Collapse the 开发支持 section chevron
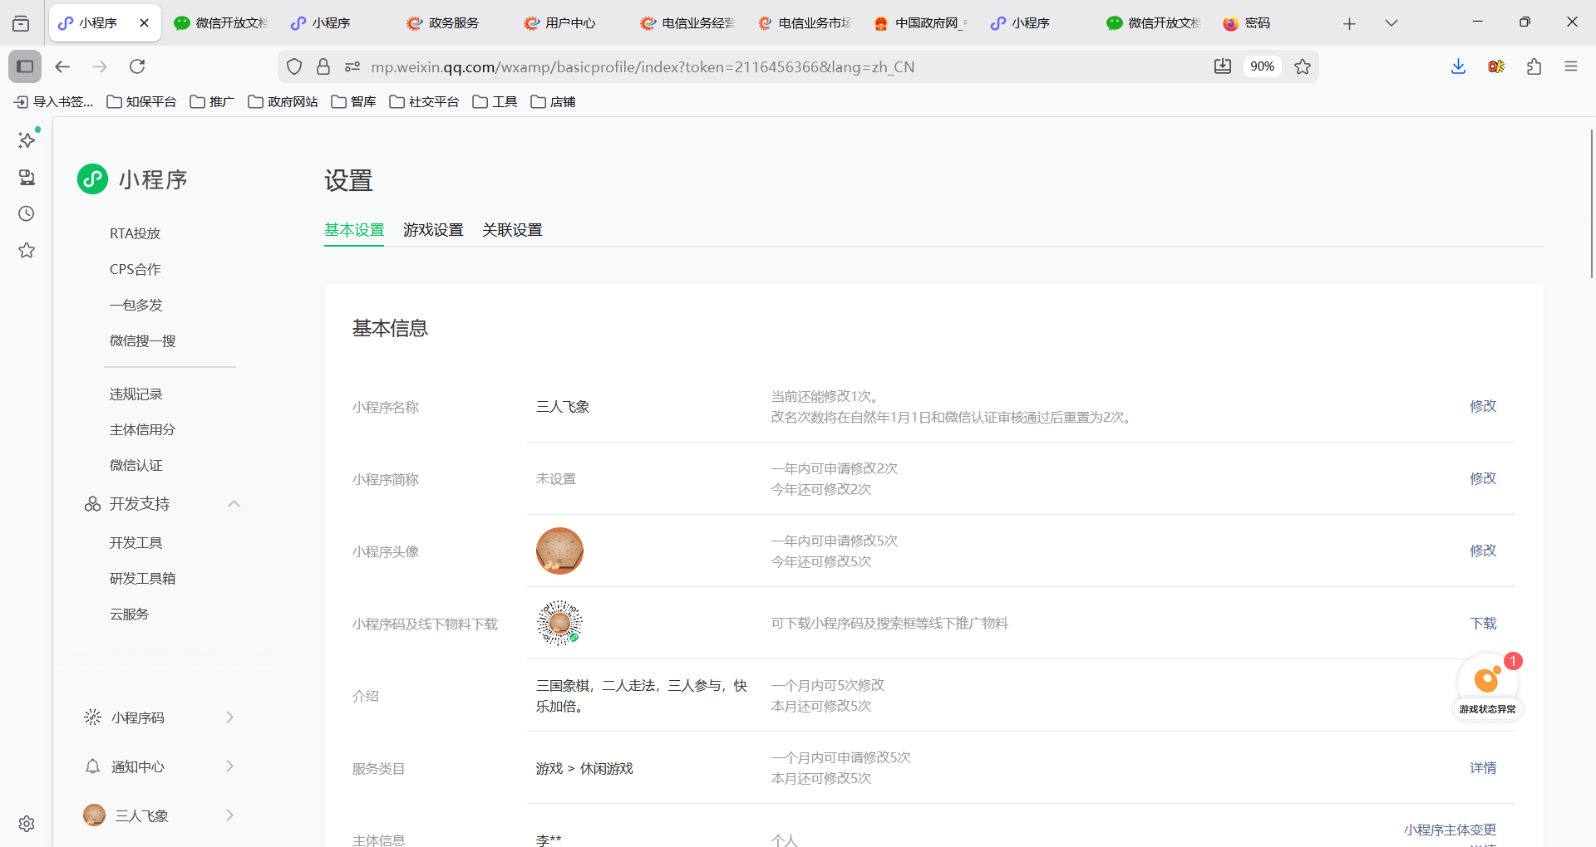Viewport: 1596px width, 847px height. (x=234, y=504)
